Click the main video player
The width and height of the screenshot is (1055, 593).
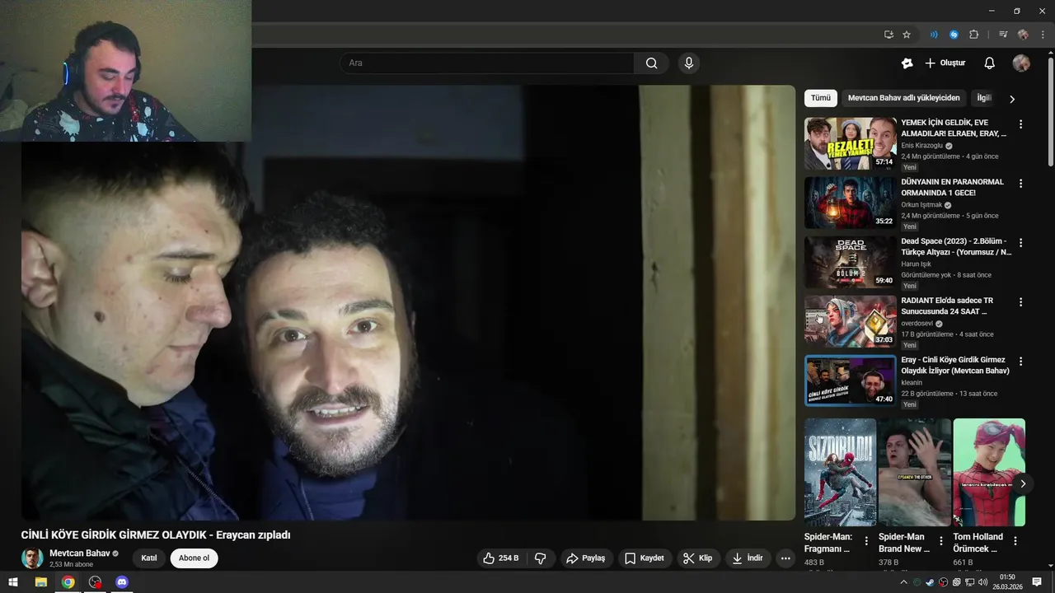[x=408, y=303]
